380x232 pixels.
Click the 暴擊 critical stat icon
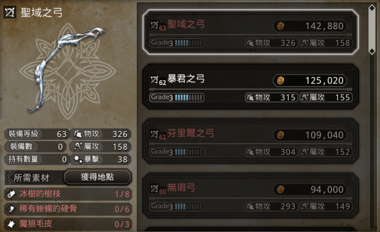click(77, 159)
